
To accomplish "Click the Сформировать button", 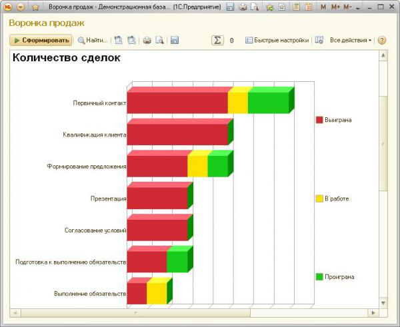I will 41,40.
